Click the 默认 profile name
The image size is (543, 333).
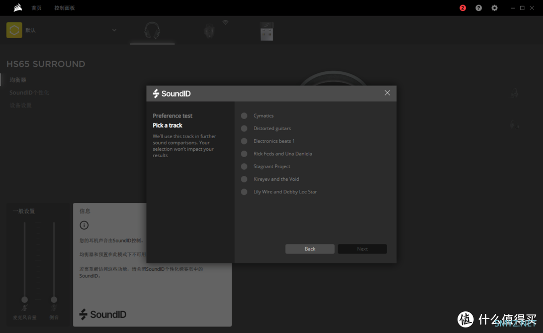[31, 30]
